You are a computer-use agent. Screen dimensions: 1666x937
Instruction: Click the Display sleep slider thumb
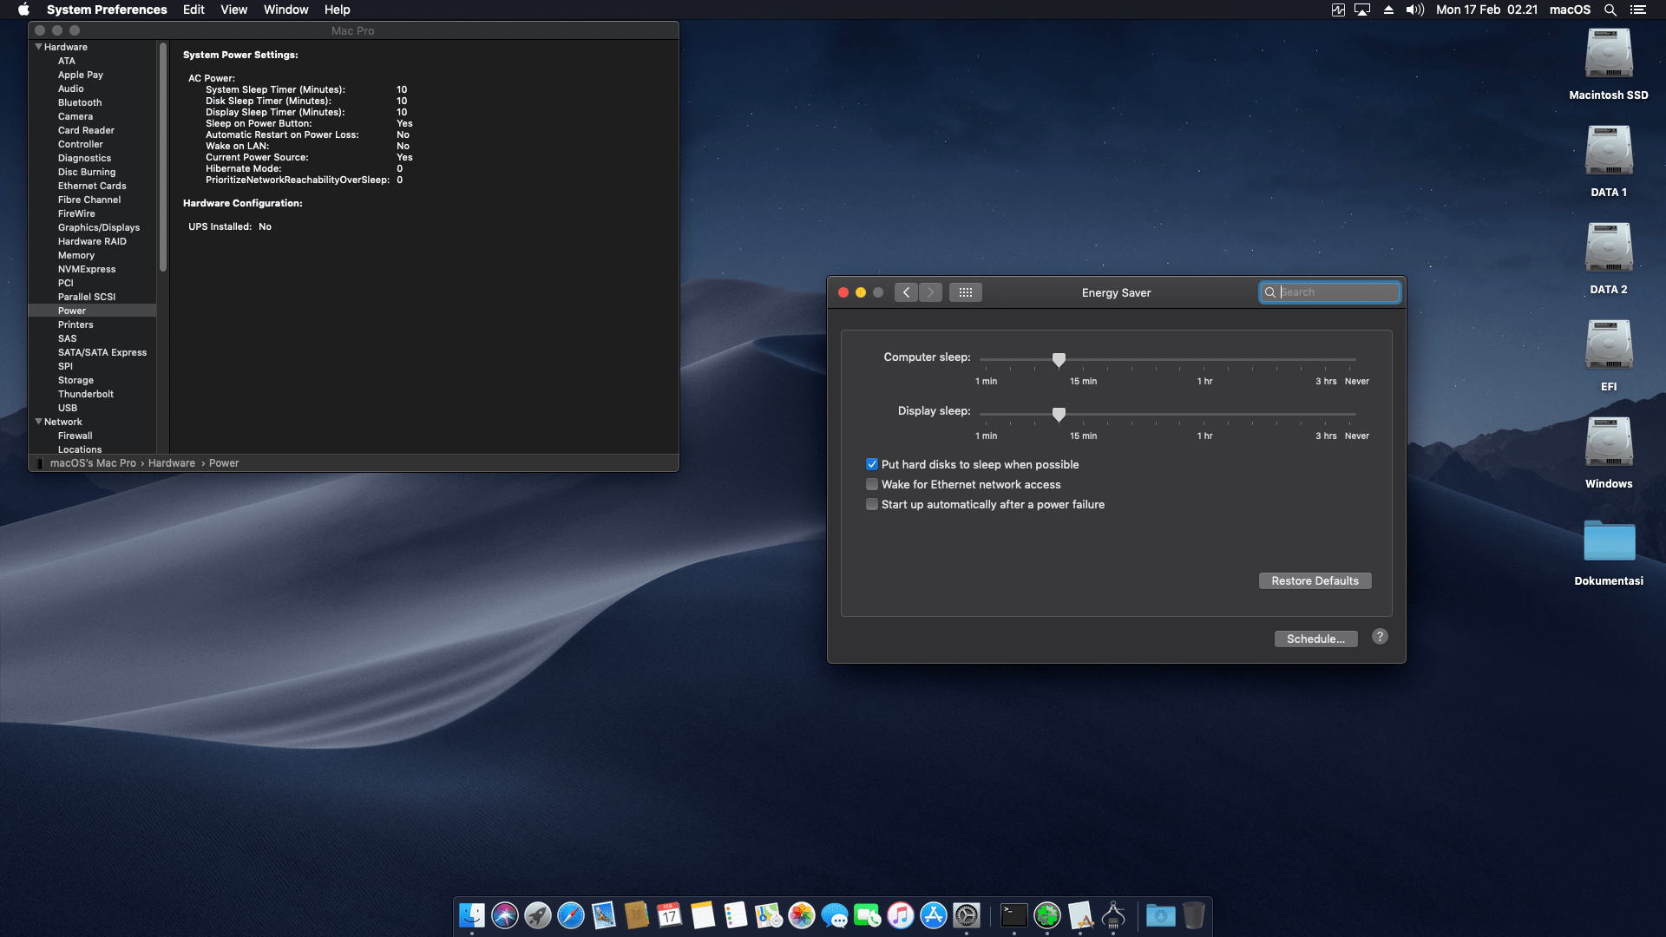tap(1059, 414)
